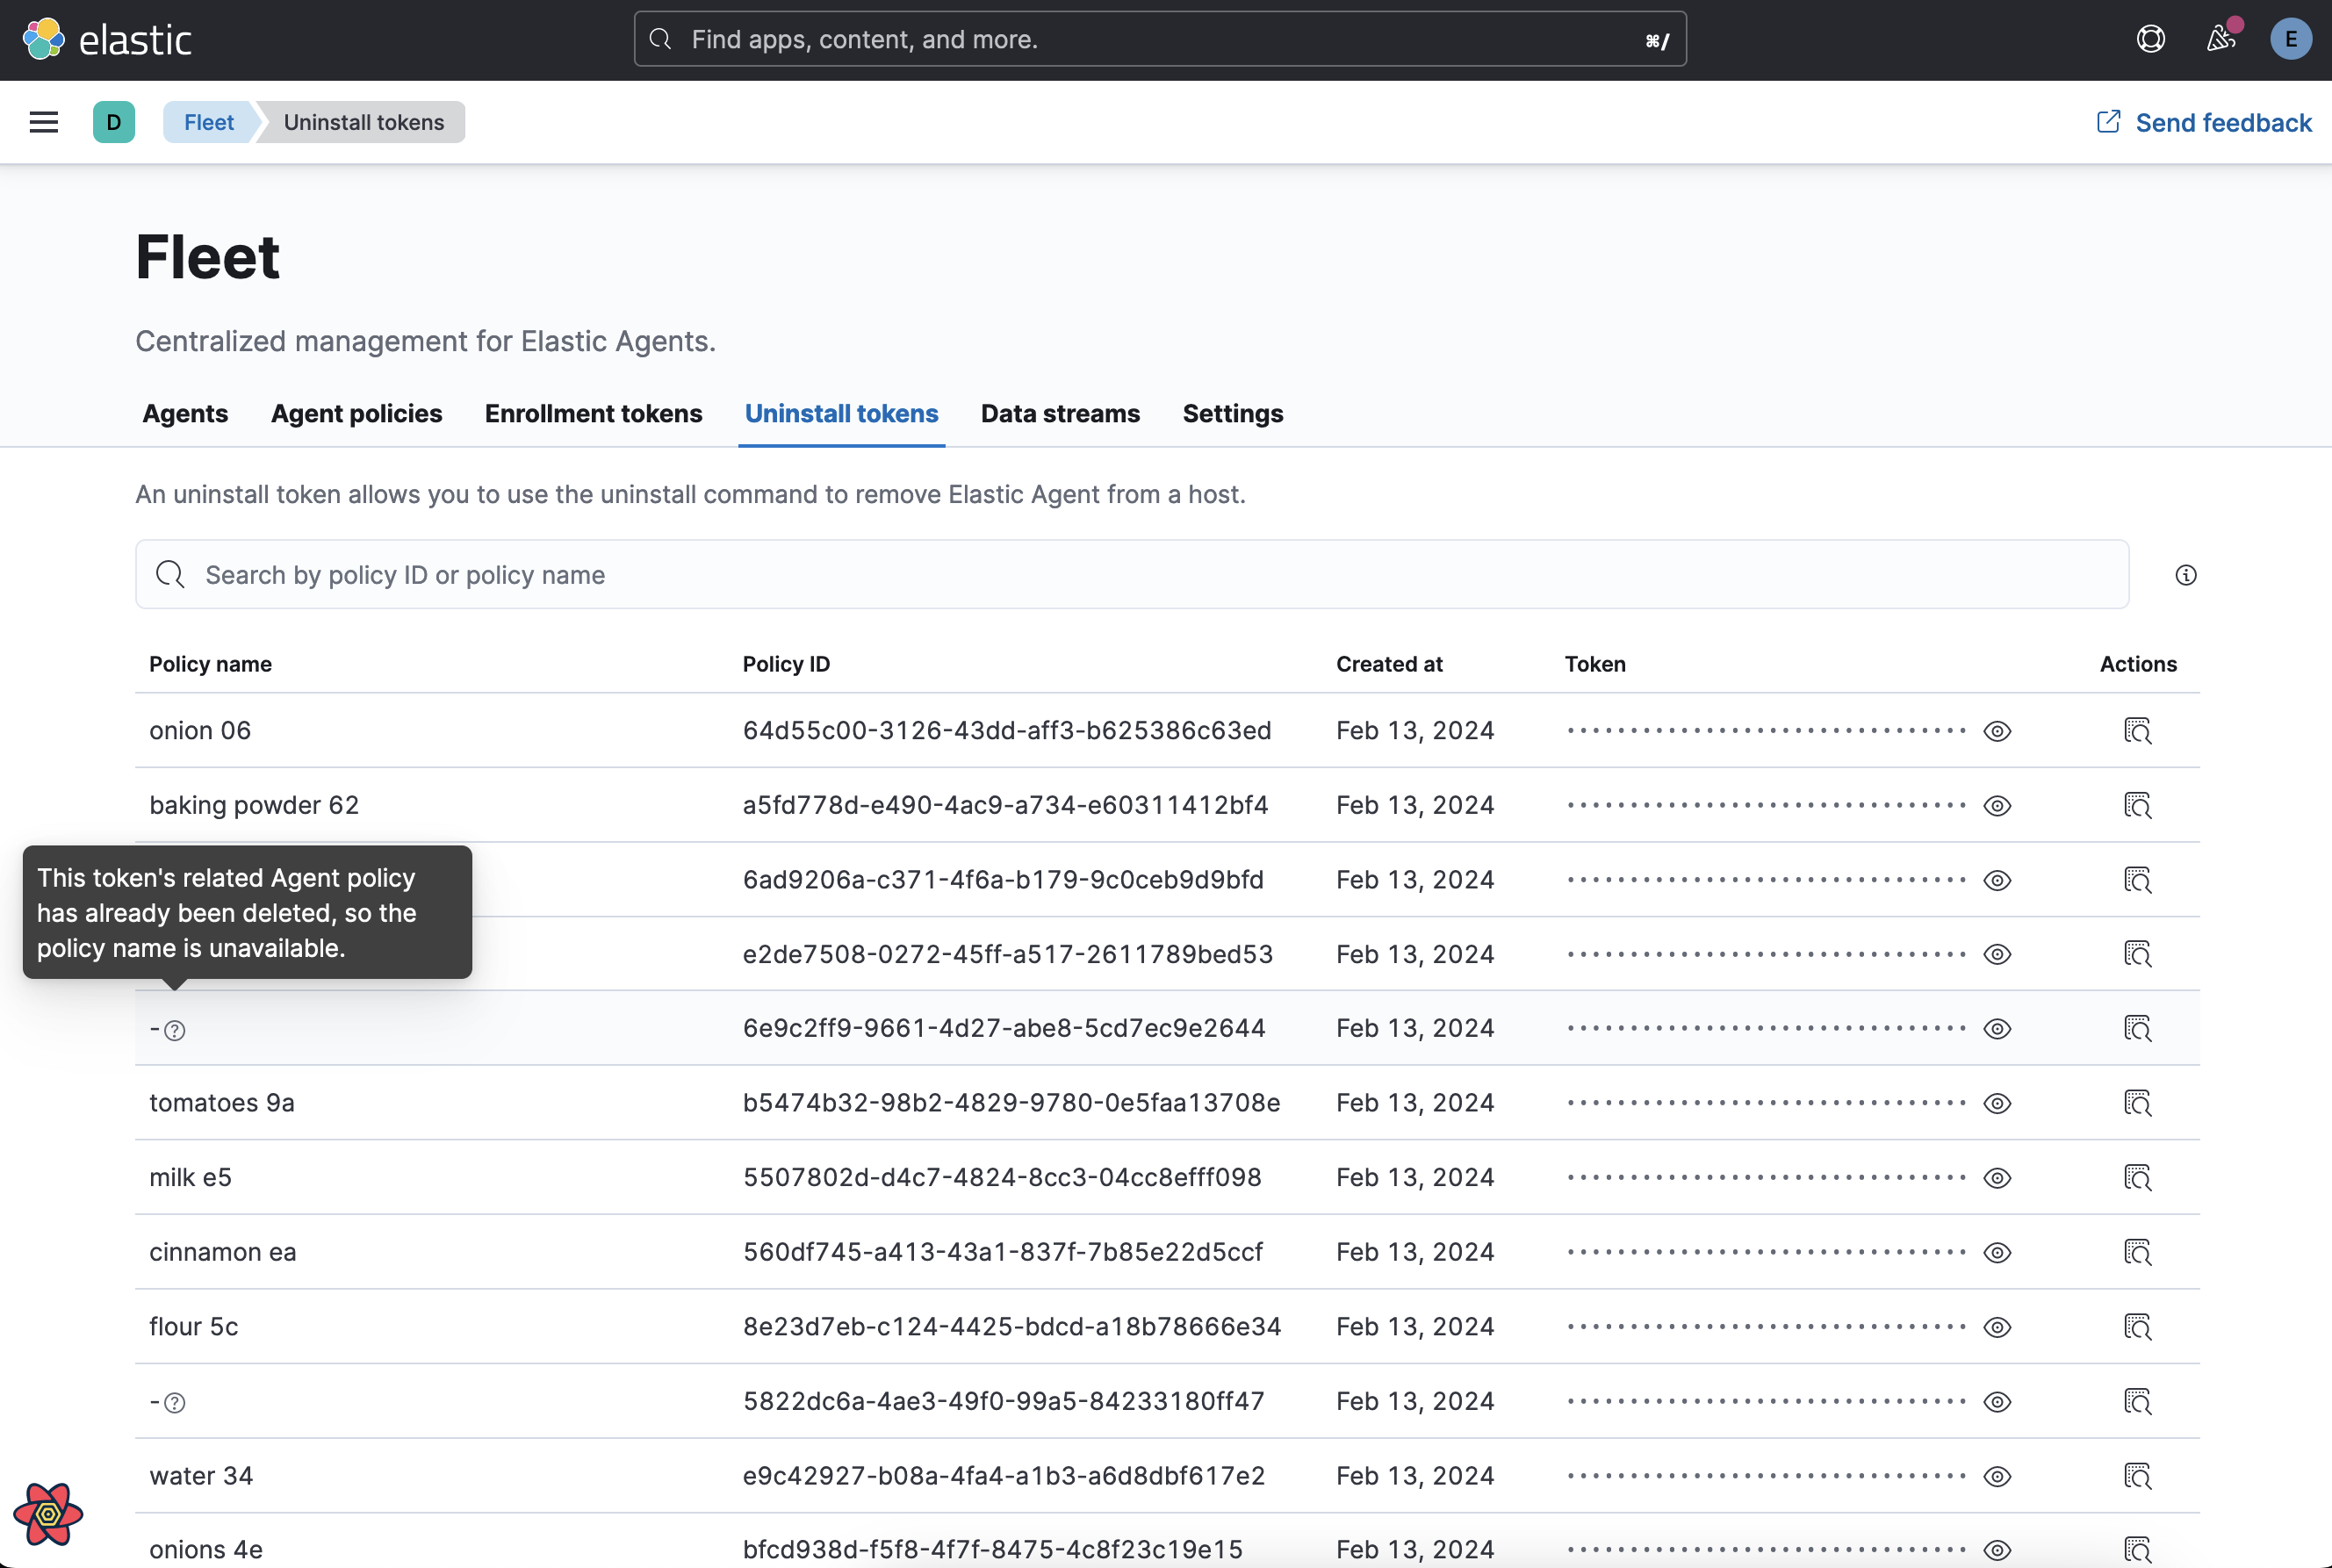View uninstall command for milk e5
This screenshot has width=2332, height=1568.
tap(2137, 1178)
